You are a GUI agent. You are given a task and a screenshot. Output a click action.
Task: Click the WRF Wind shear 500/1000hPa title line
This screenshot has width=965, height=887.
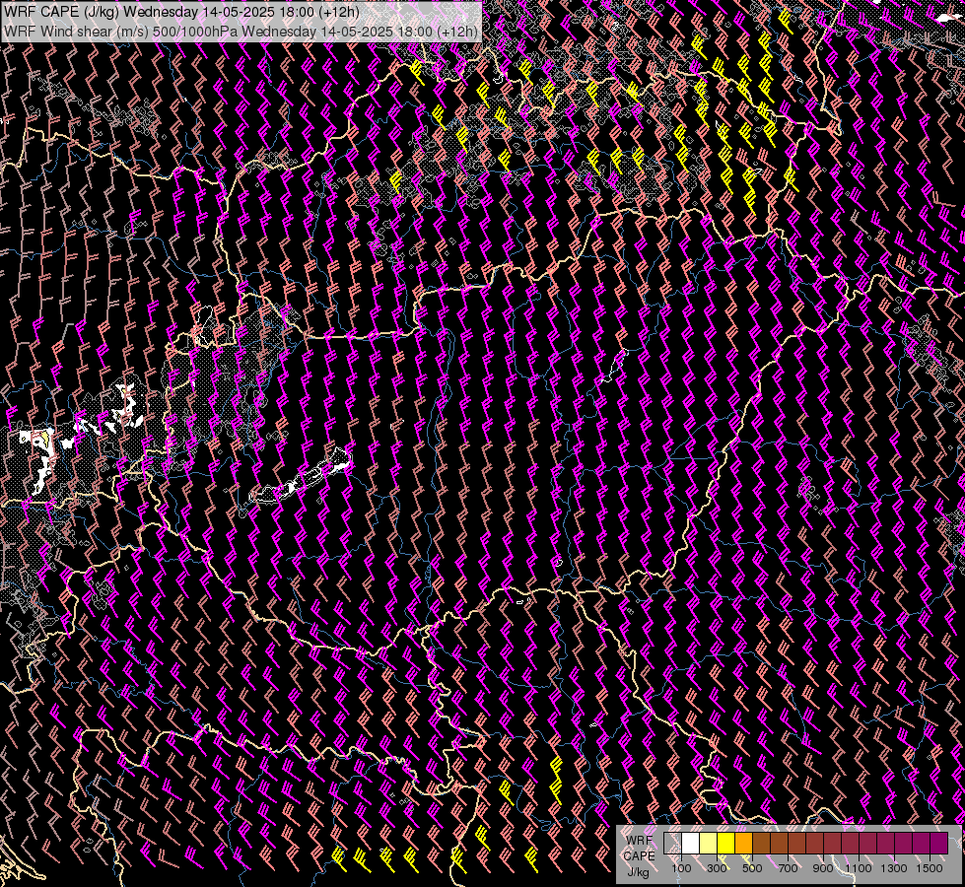[241, 31]
